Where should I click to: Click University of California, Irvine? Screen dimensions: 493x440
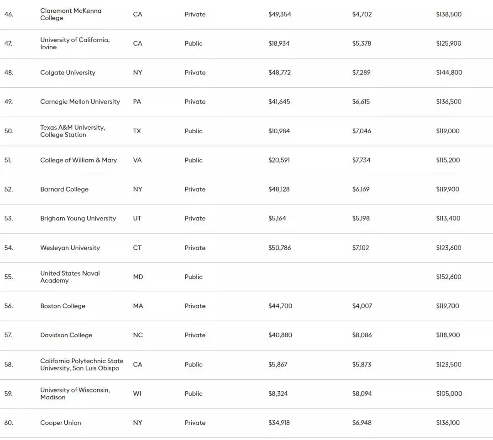pos(75,43)
